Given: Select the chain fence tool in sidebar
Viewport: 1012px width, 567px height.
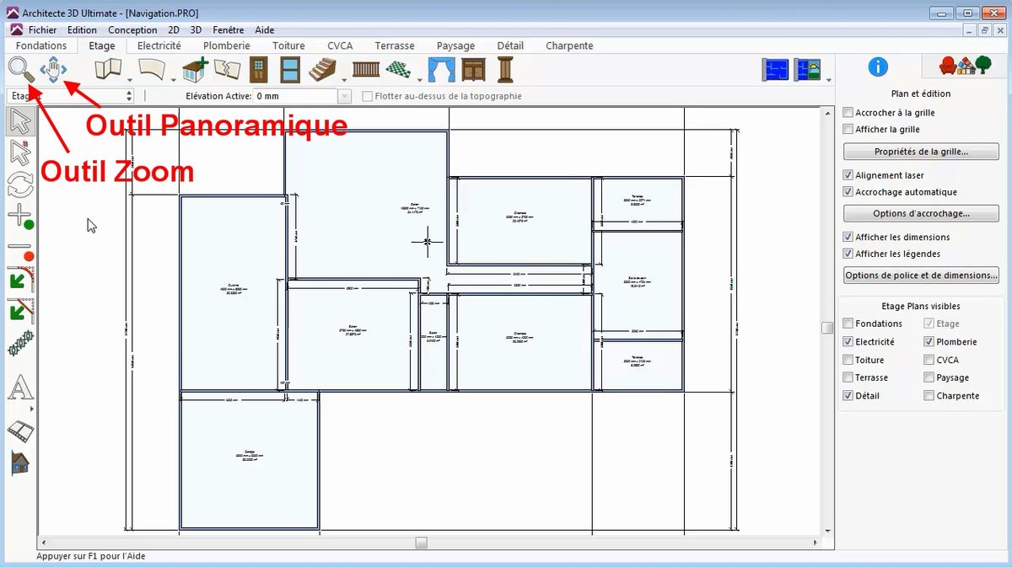Looking at the screenshot, I should (20, 344).
